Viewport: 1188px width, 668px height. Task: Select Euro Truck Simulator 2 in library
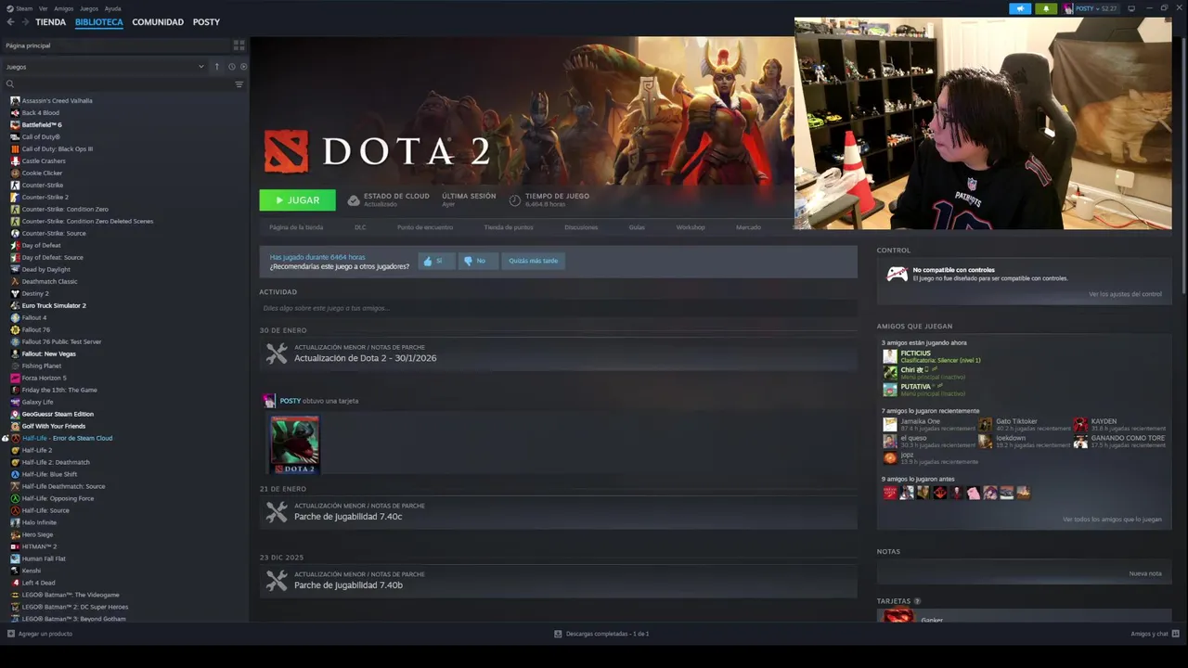(x=54, y=305)
